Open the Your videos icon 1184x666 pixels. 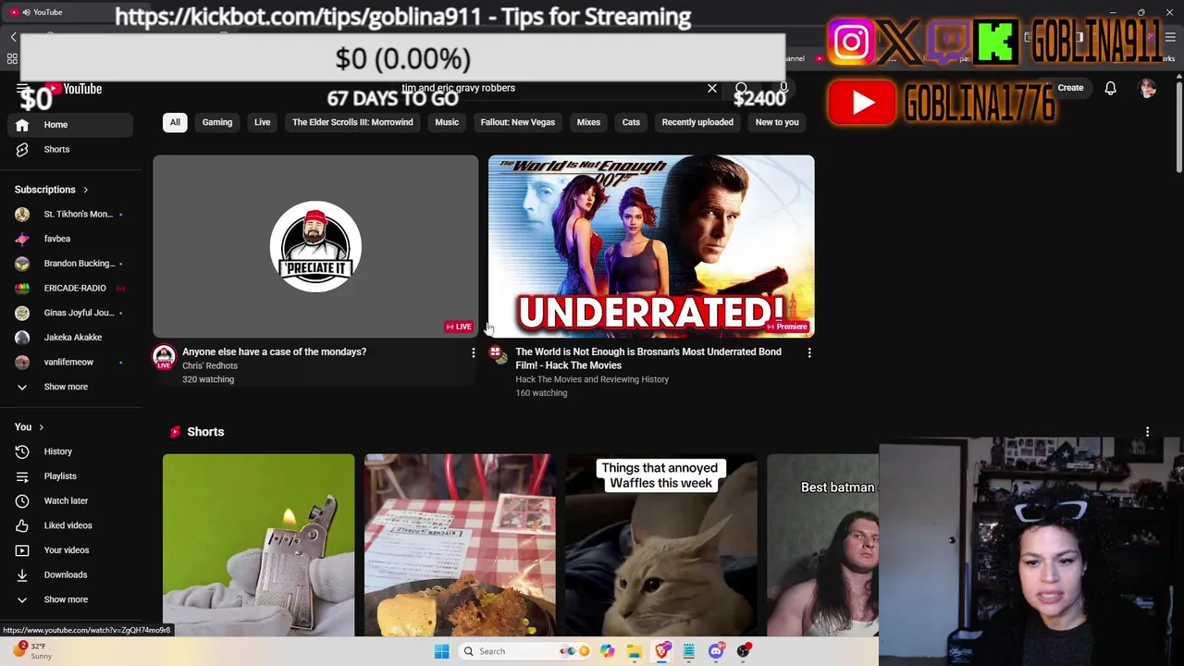[22, 550]
